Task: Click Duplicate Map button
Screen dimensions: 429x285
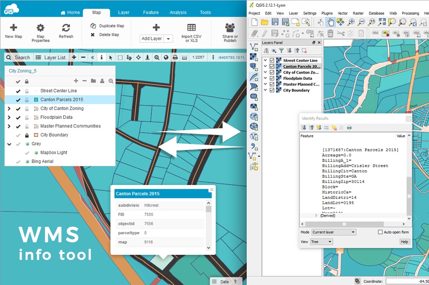Action: [107, 26]
